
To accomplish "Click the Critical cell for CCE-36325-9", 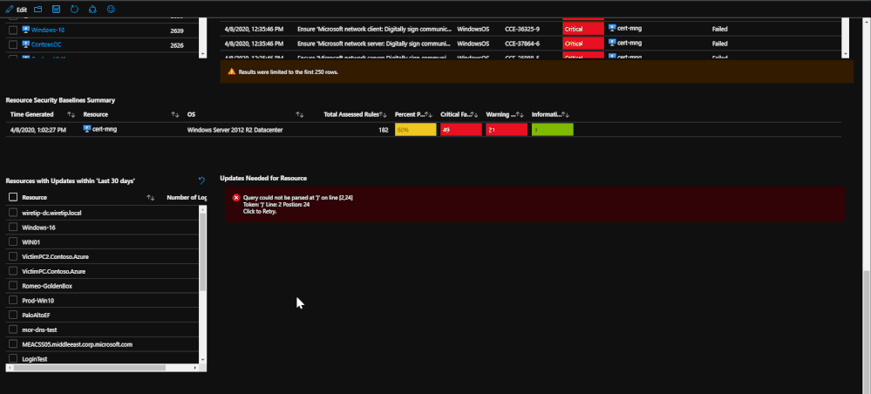I will pos(583,29).
